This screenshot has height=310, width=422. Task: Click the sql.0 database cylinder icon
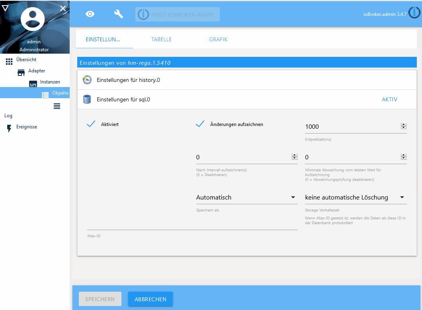[x=87, y=99]
